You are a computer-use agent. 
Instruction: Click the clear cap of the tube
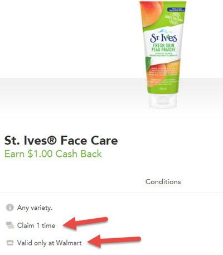(163, 100)
